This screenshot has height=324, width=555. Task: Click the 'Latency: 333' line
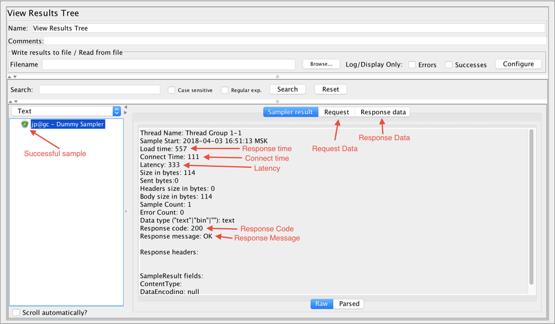pyautogui.click(x=160, y=165)
